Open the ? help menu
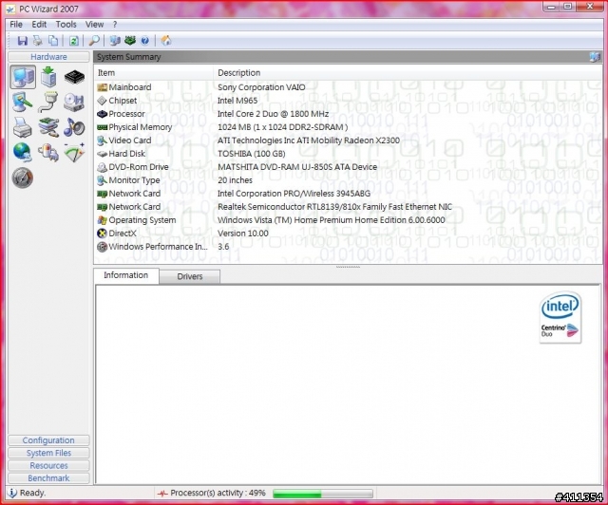 (x=115, y=25)
